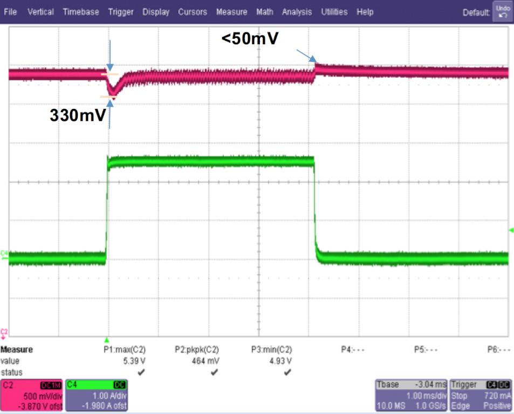
Task: Click the -3.04 ms delay value
Action: 430,384
